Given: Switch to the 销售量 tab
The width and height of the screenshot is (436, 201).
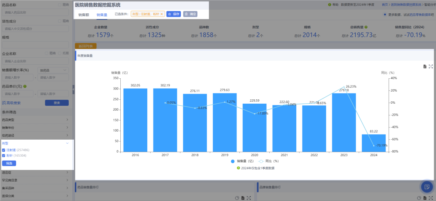Looking at the screenshot, I should [x=102, y=15].
